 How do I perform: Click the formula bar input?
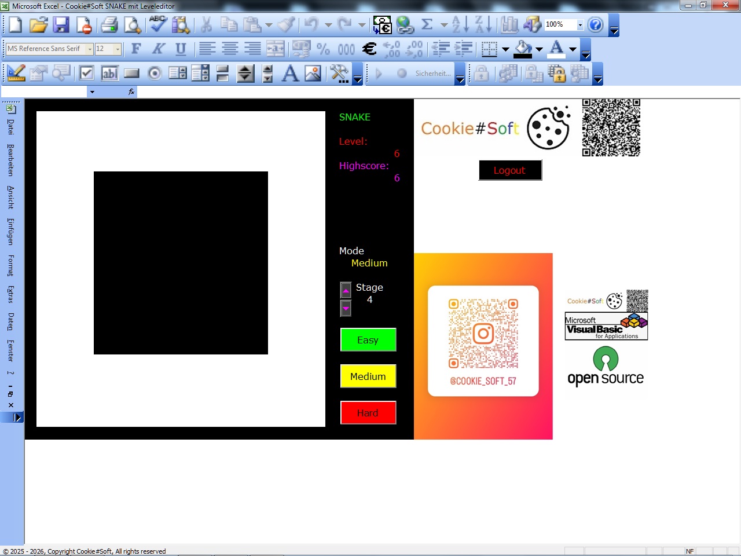coord(438,92)
